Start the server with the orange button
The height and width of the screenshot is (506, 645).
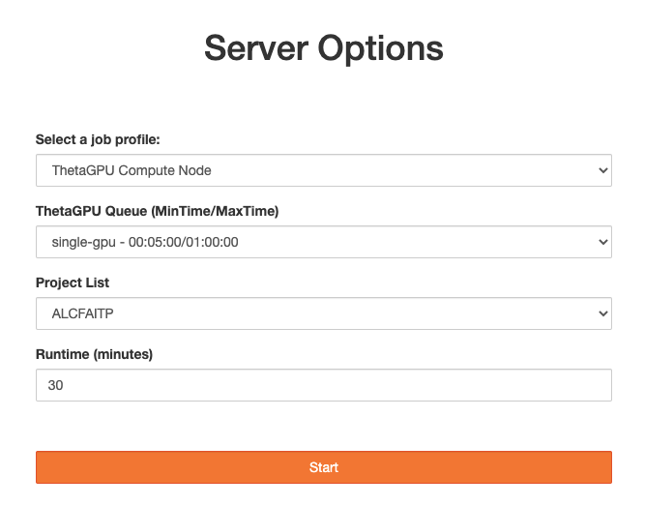pyautogui.click(x=324, y=467)
